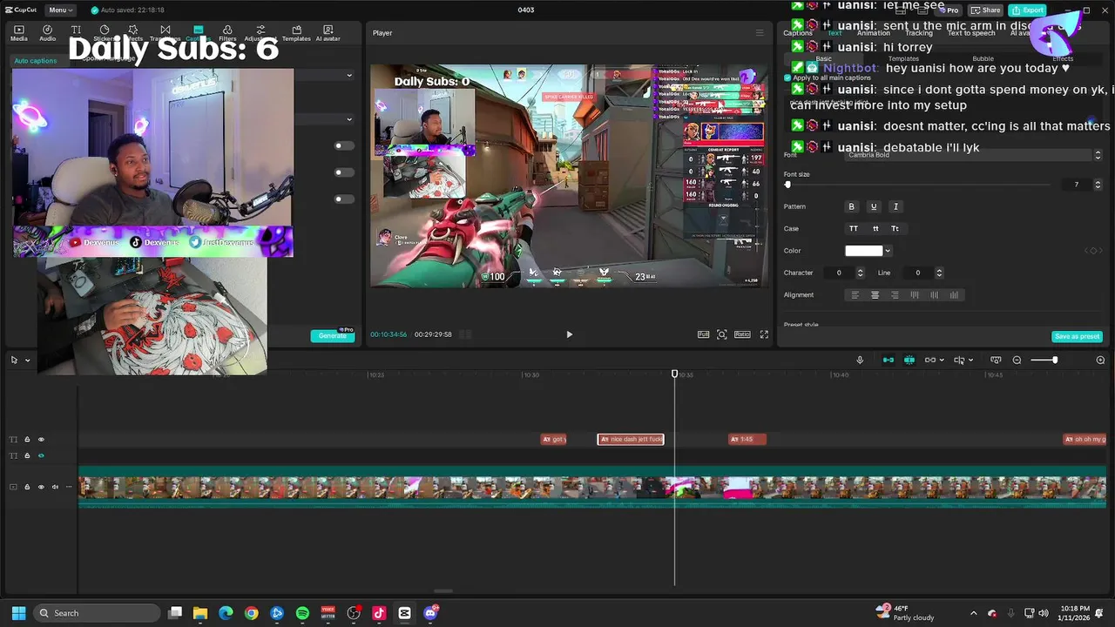Click the Share button
The image size is (1115, 627).
click(986, 10)
